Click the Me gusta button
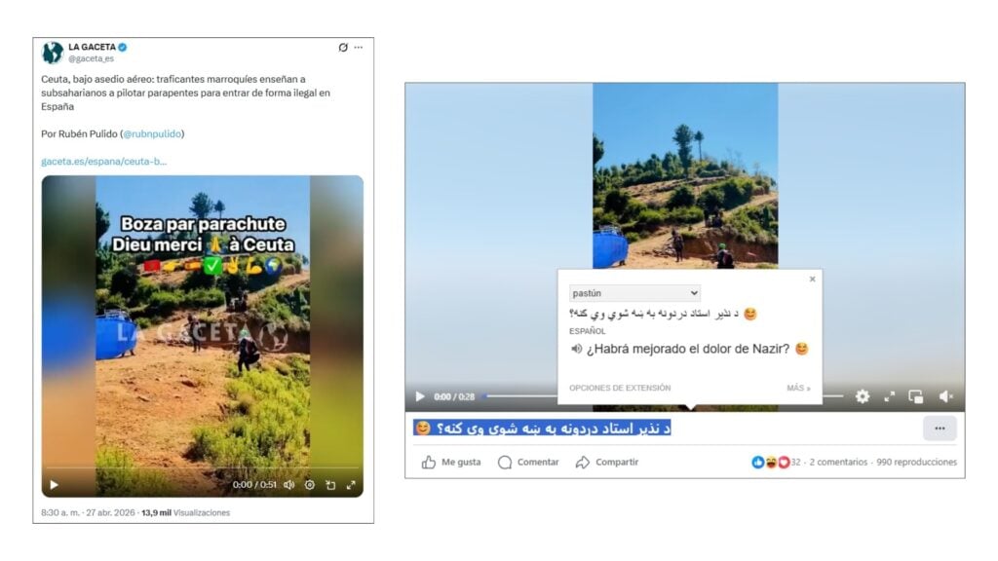 pos(451,462)
